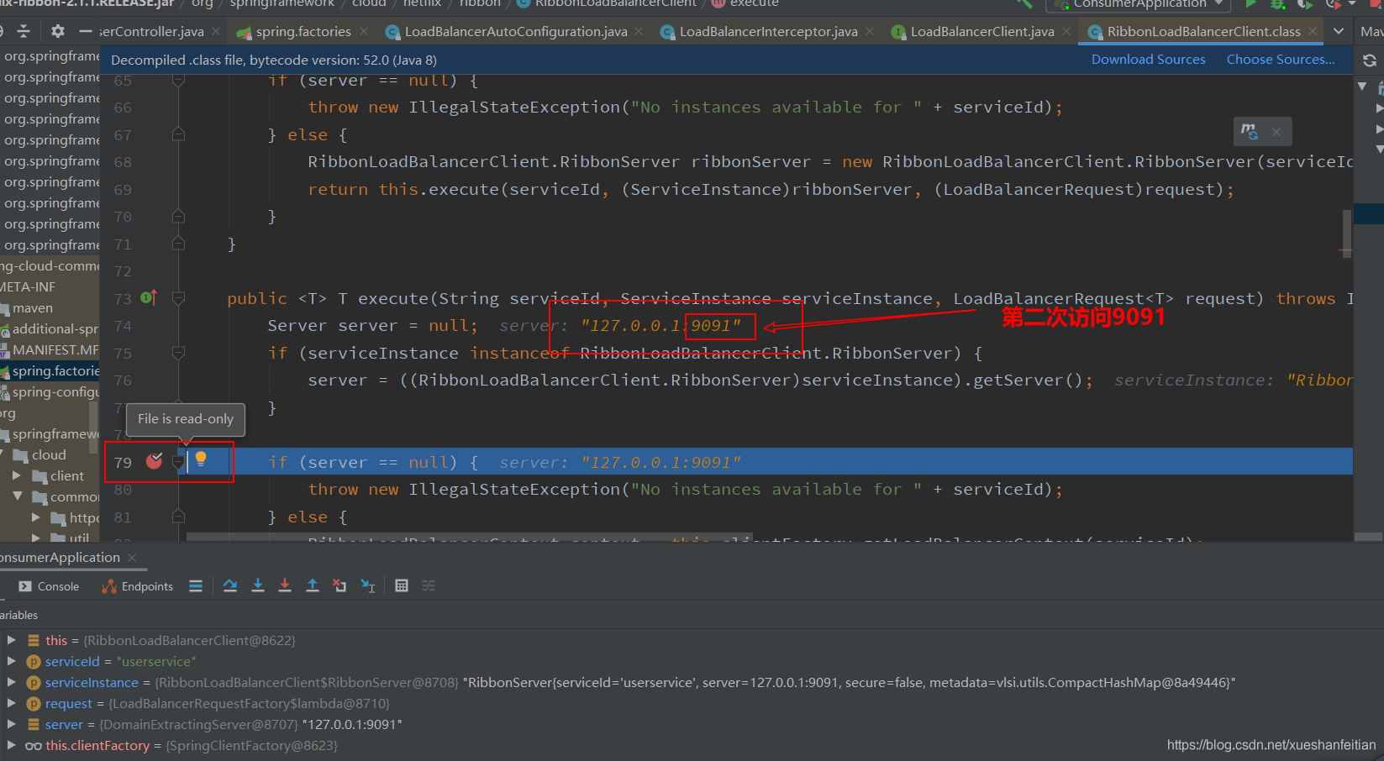The image size is (1384, 761).
Task: Click the green Run button
Action: [x=1251, y=4]
